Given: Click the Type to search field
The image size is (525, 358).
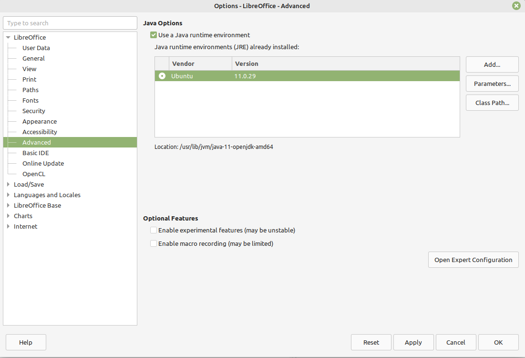Looking at the screenshot, I should click(70, 23).
